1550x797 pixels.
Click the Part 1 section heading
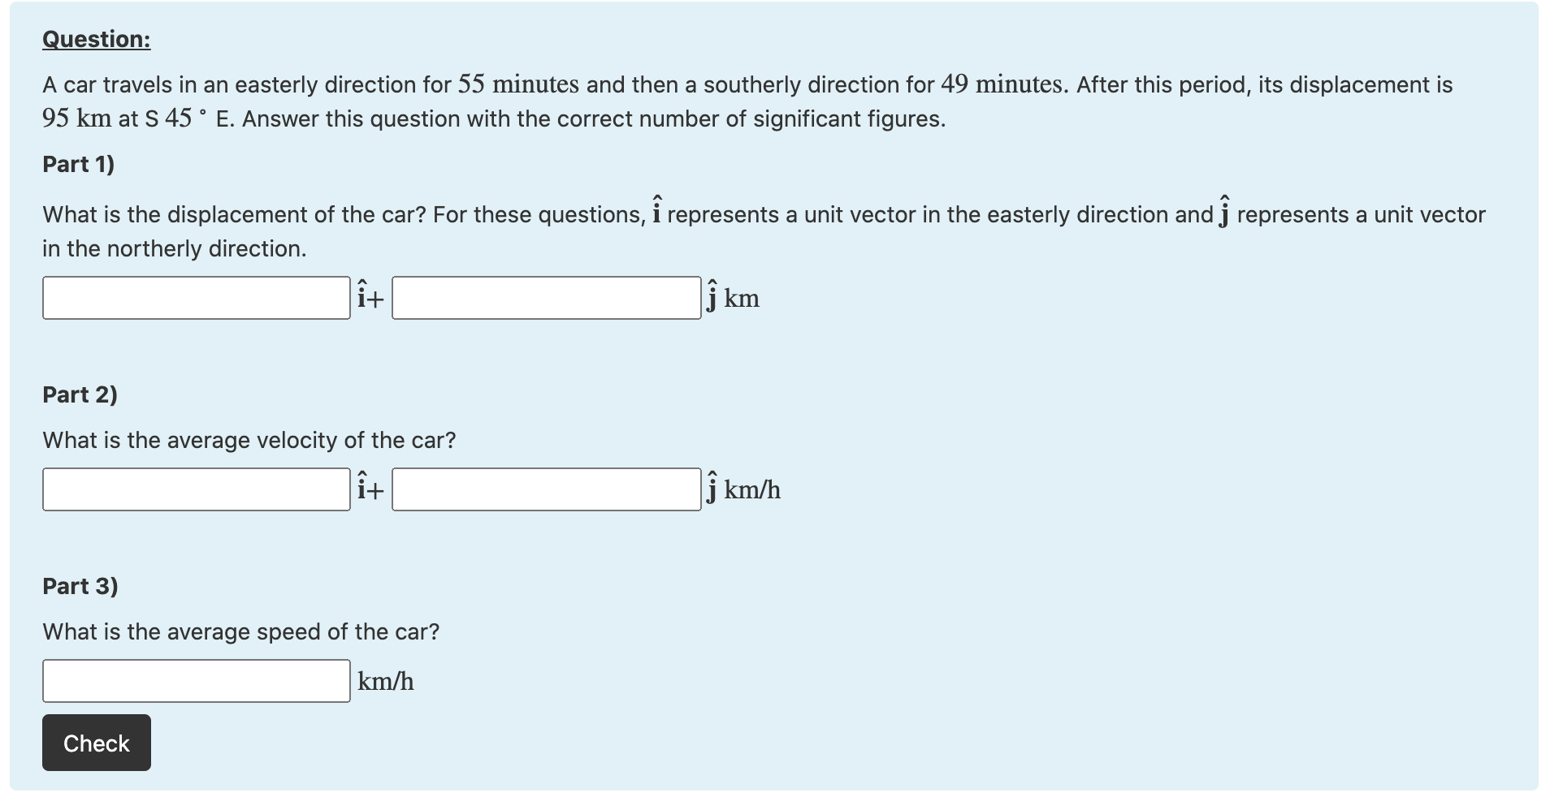click(79, 165)
